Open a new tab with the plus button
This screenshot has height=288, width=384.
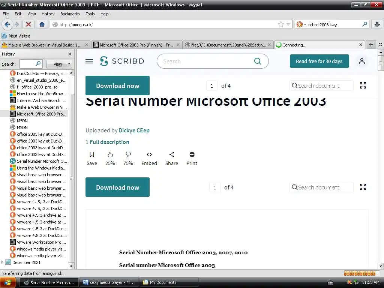tap(371, 45)
